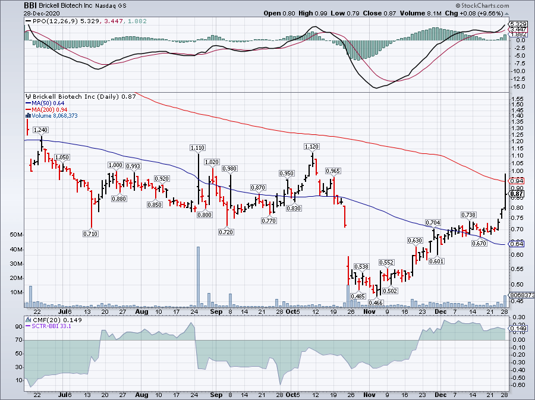This screenshot has width=535, height=400.
Task: Click the 0.704 price annotation
Action: coord(433,223)
